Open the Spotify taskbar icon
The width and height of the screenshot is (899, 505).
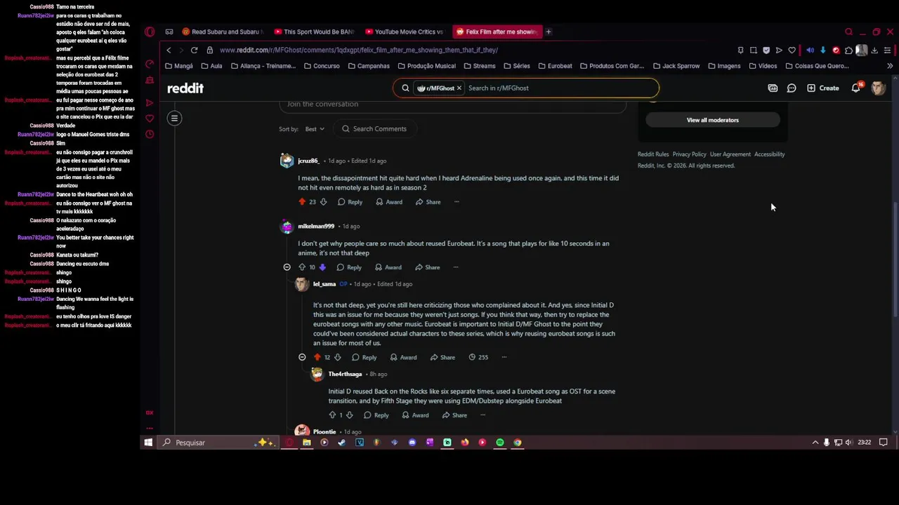click(x=499, y=443)
